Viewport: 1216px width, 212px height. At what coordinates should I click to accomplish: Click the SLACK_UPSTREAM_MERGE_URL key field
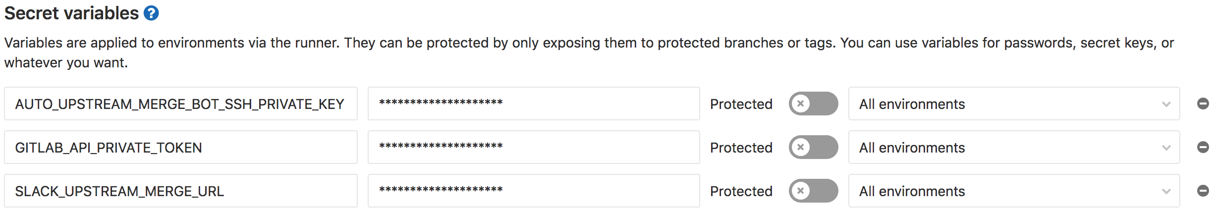(181, 191)
